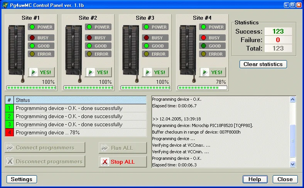Click log line with Microchip PIC18F8520
This screenshot has width=304, height=188.
pos(203,125)
